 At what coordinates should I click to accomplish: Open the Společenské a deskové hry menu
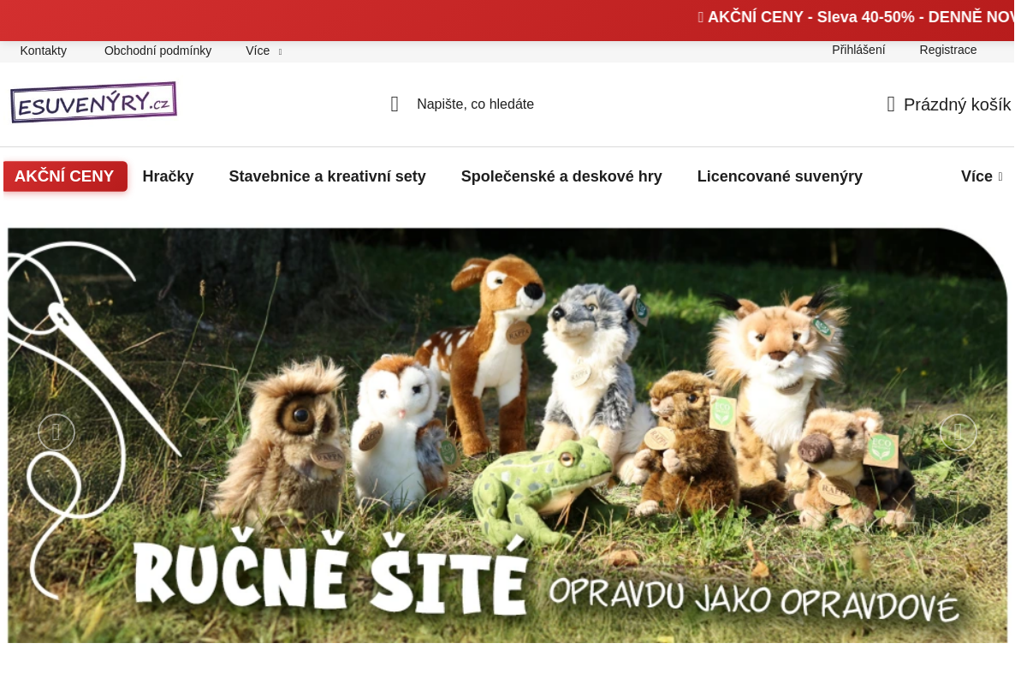[x=561, y=176]
